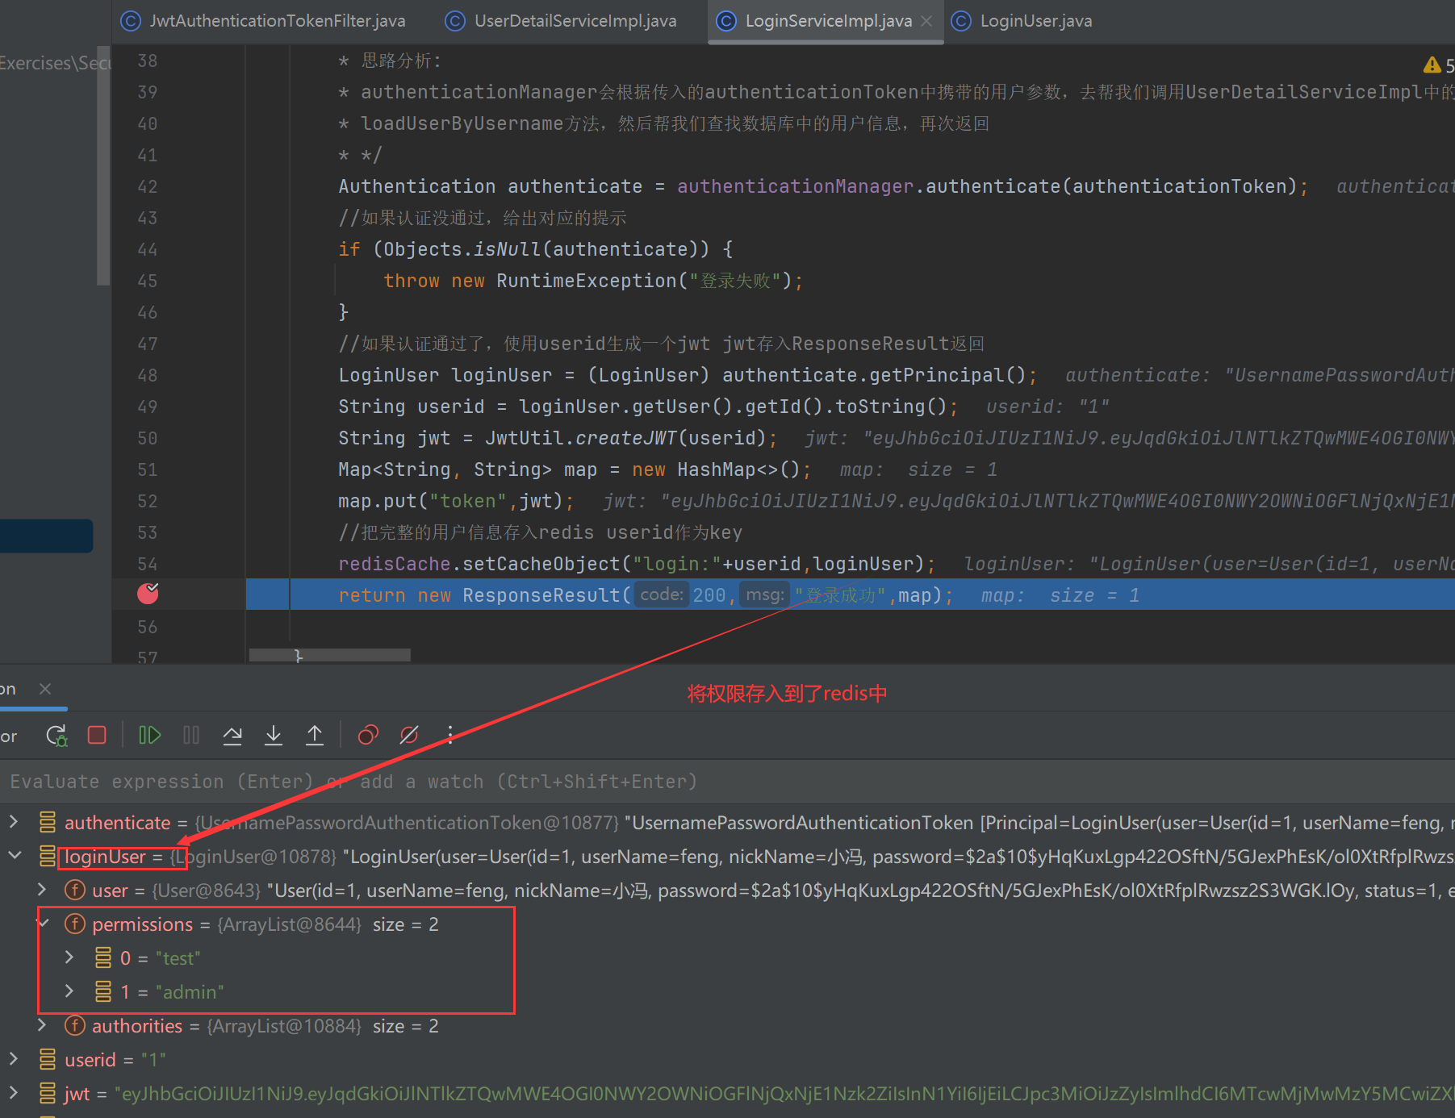The width and height of the screenshot is (1455, 1118).
Task: Click redisCache on line 54
Action: coord(394,564)
